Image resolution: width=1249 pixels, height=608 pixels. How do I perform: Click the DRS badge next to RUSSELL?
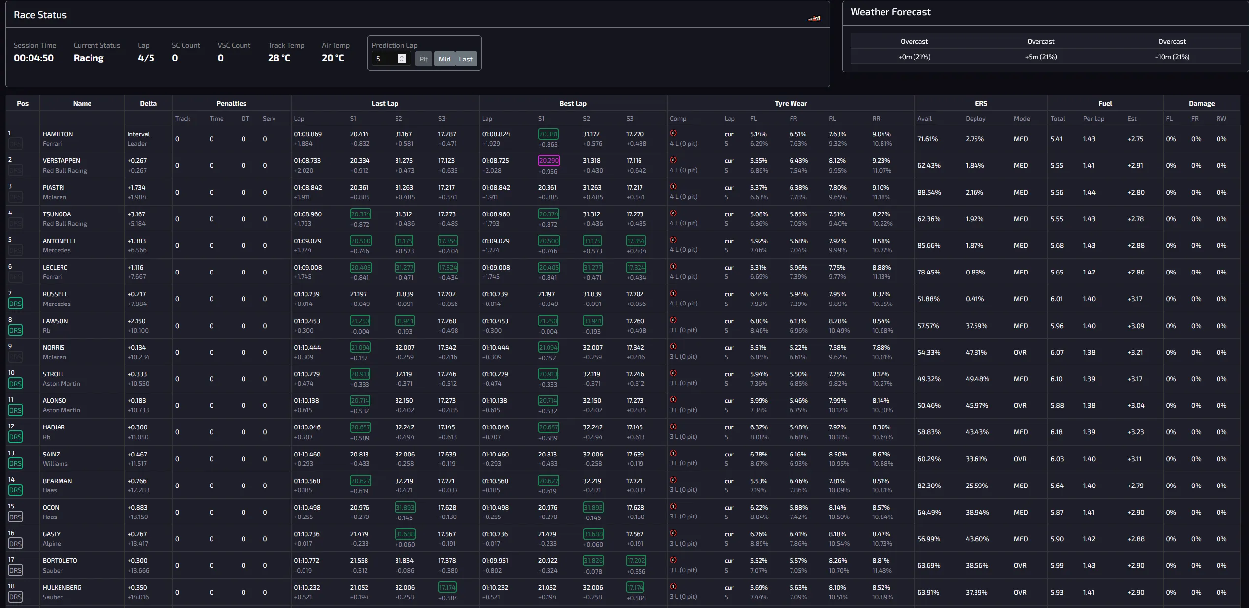[x=16, y=304]
